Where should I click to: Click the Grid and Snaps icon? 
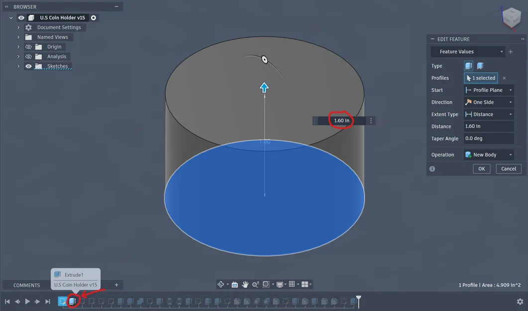(x=292, y=284)
